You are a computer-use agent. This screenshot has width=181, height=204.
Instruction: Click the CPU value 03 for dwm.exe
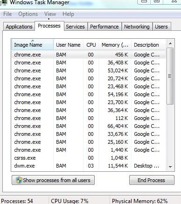point(90,166)
